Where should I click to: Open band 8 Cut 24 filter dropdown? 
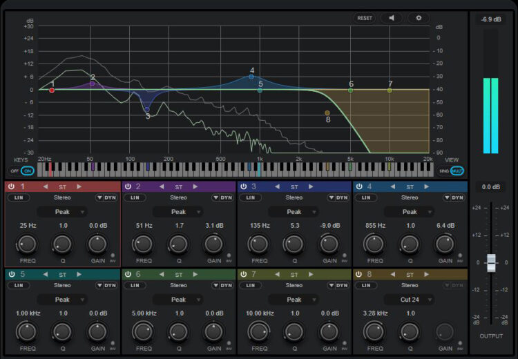[410, 300]
